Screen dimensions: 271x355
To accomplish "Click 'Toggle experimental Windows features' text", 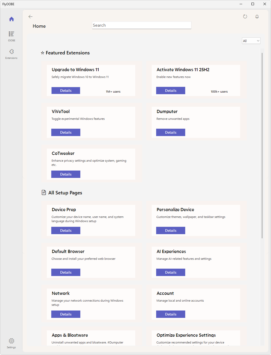I will coord(78,119).
